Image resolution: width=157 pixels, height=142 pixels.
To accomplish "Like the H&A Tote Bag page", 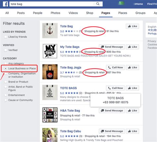I will pos(132,111).
